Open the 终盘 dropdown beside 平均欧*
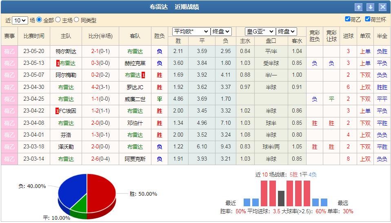The image size is (391, 223). tap(221, 32)
